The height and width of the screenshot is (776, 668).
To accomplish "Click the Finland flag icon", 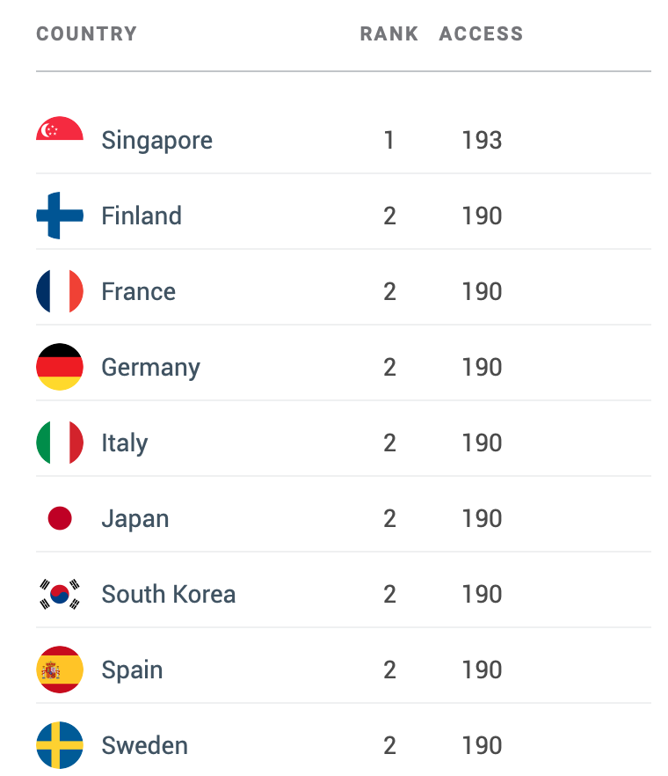I will [60, 216].
